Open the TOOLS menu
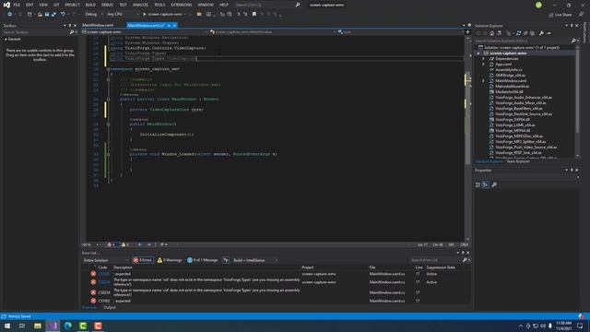590x332 pixels. [159, 5]
